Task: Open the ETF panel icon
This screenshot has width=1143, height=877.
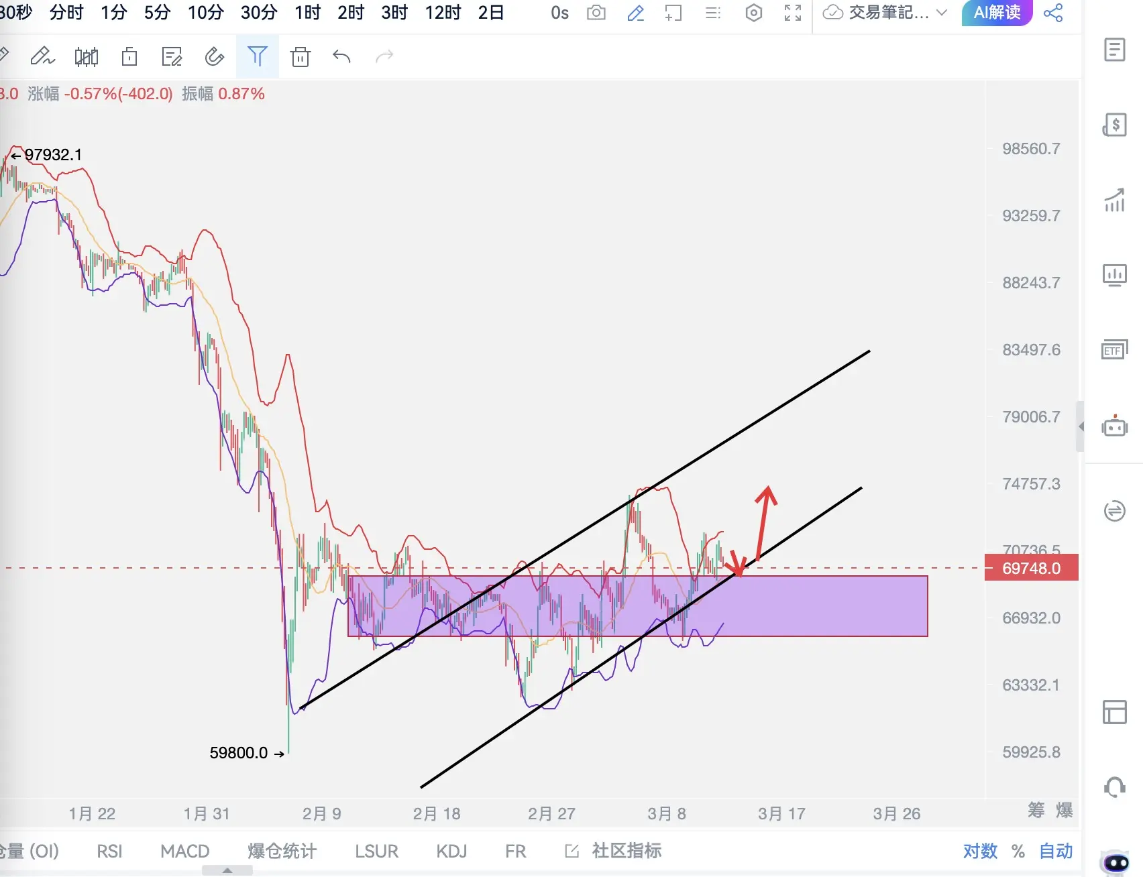Action: (x=1114, y=349)
